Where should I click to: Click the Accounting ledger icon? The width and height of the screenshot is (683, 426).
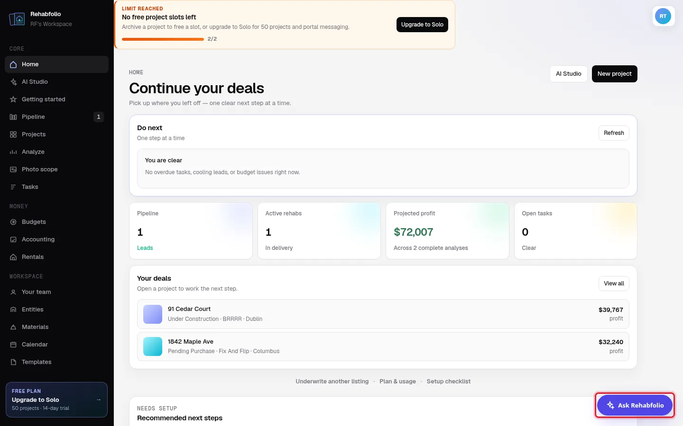[13, 240]
